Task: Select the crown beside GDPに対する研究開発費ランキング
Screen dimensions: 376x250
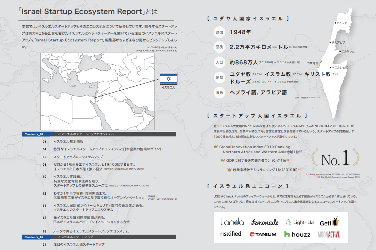Action: (x=223, y=160)
